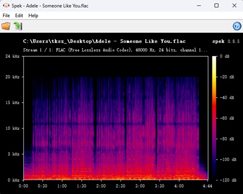Click the file path text of the FLAC
This screenshot has width=243, height=194.
(x=104, y=41)
